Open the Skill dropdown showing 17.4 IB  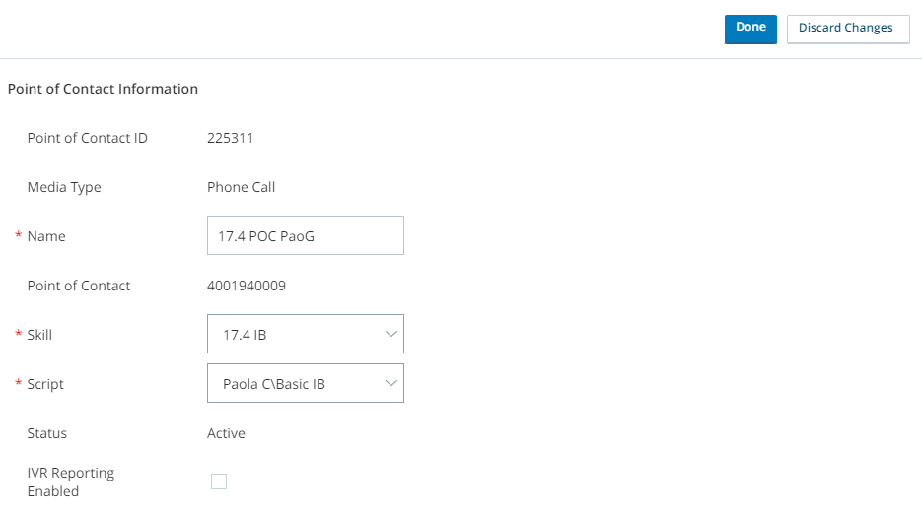click(x=296, y=335)
